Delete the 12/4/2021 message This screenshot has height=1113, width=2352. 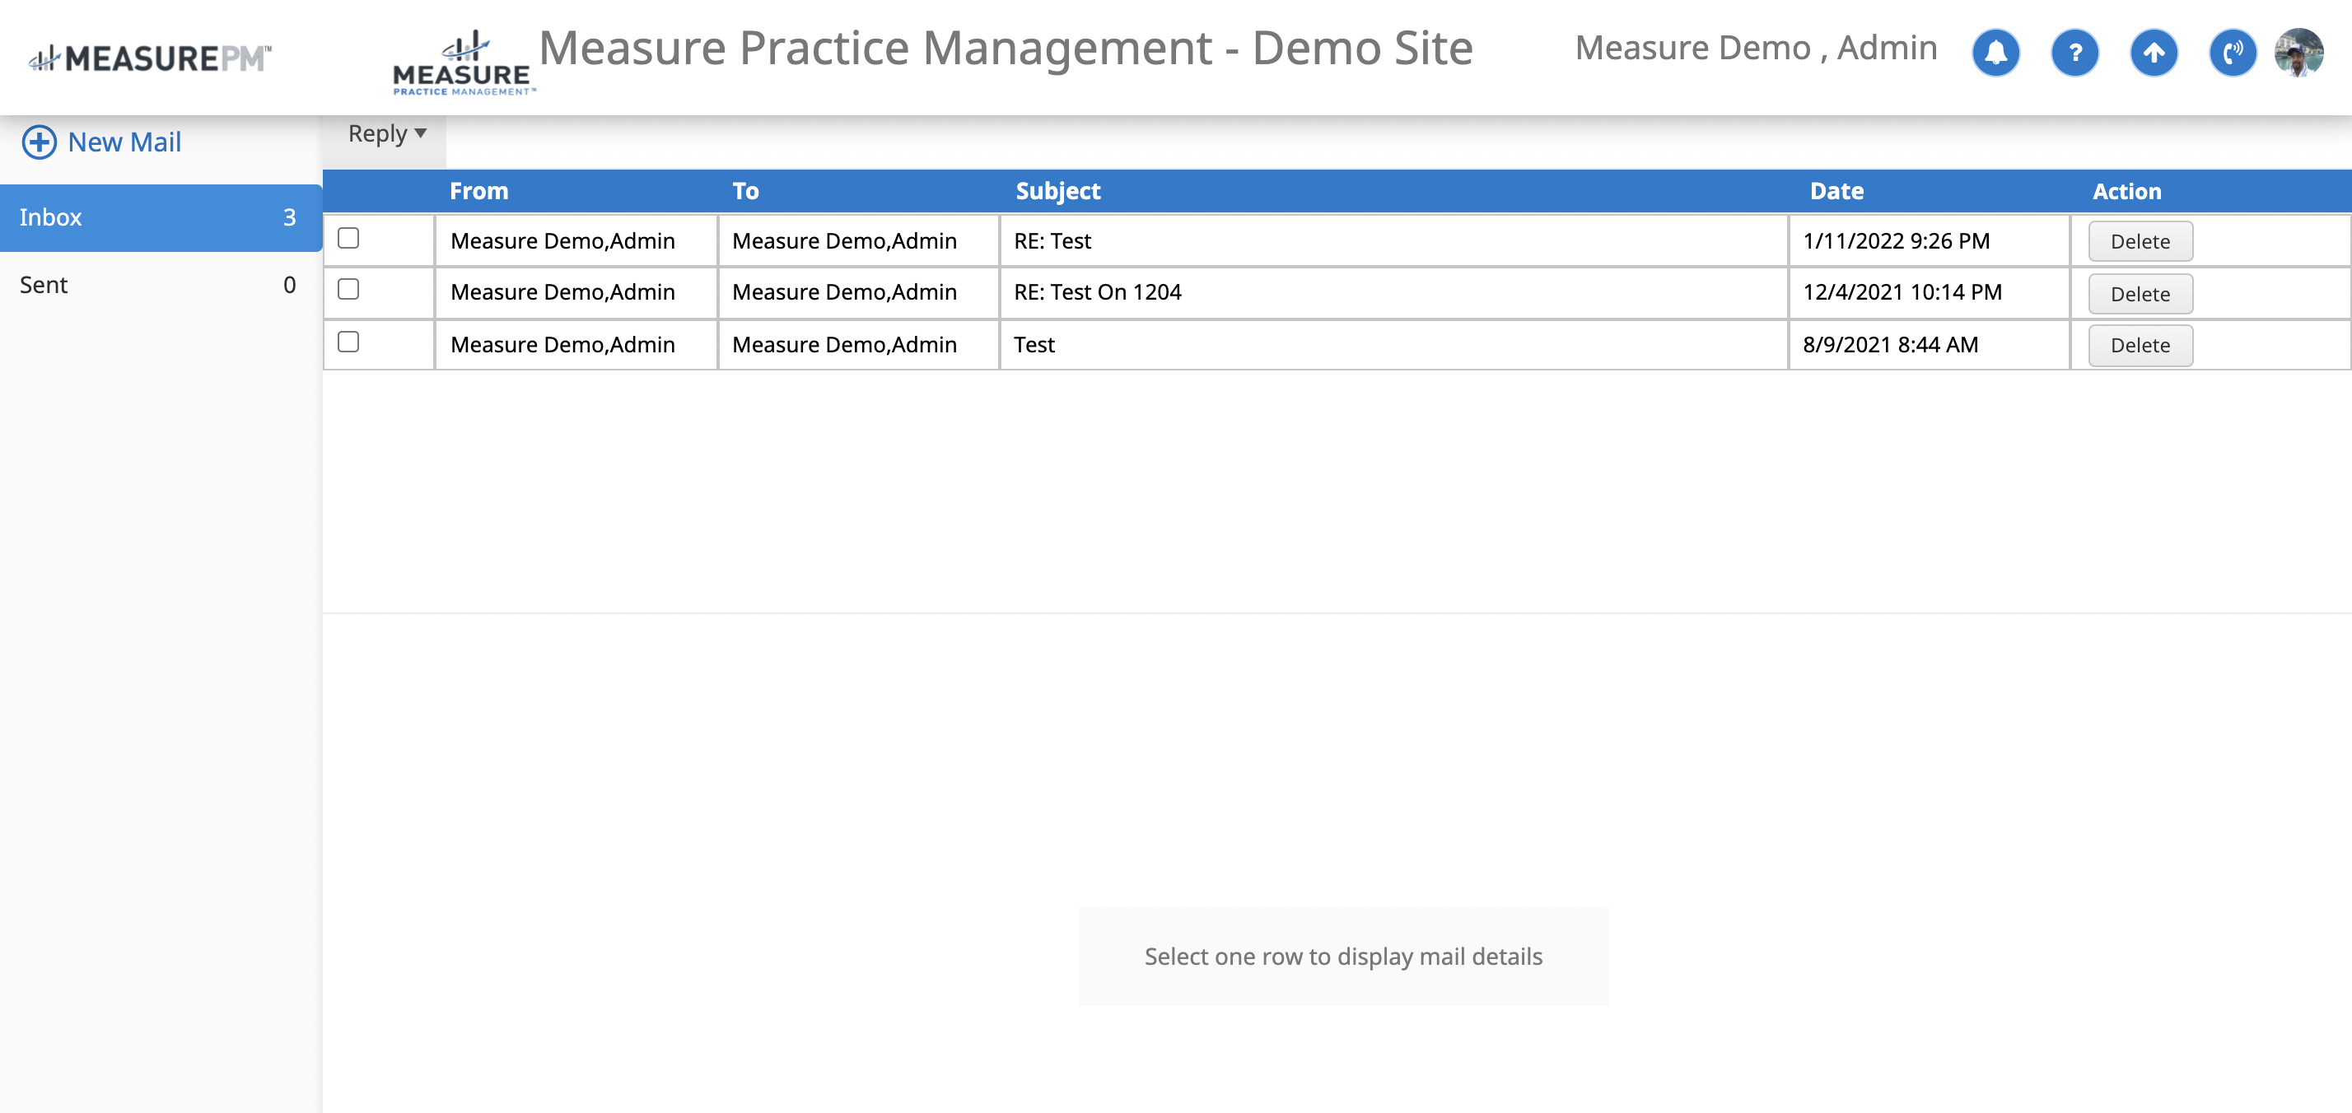2140,294
